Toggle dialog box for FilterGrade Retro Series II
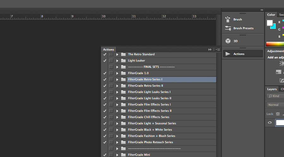The image size is (284, 157). [111, 86]
